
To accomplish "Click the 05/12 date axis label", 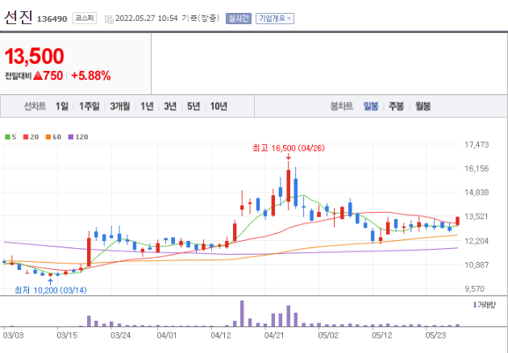I will tap(381, 335).
